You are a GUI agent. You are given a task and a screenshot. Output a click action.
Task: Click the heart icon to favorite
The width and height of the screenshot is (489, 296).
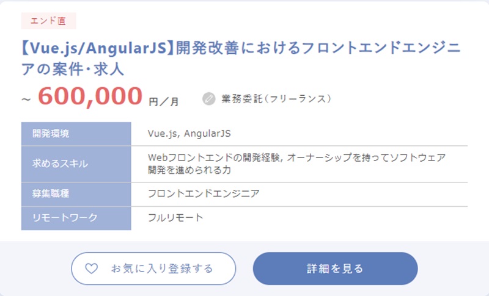(x=91, y=269)
